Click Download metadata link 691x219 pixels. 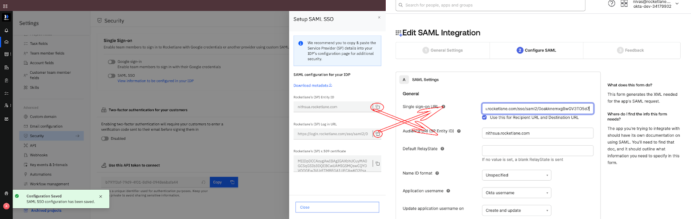coord(313,85)
